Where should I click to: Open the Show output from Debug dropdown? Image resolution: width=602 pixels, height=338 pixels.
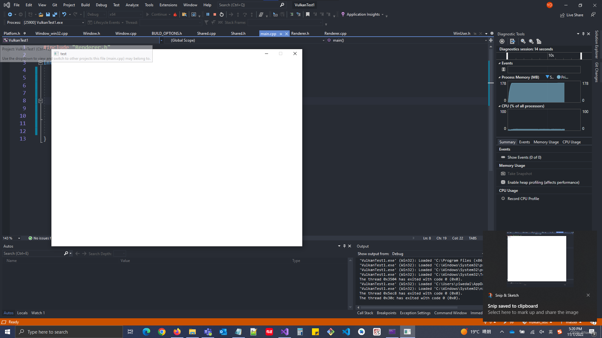(x=436, y=254)
